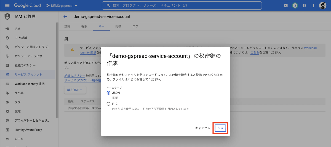331x147 pixels.
Task: Click the 設定 gear icon in sidebar
Action: click(x=7, y=111)
